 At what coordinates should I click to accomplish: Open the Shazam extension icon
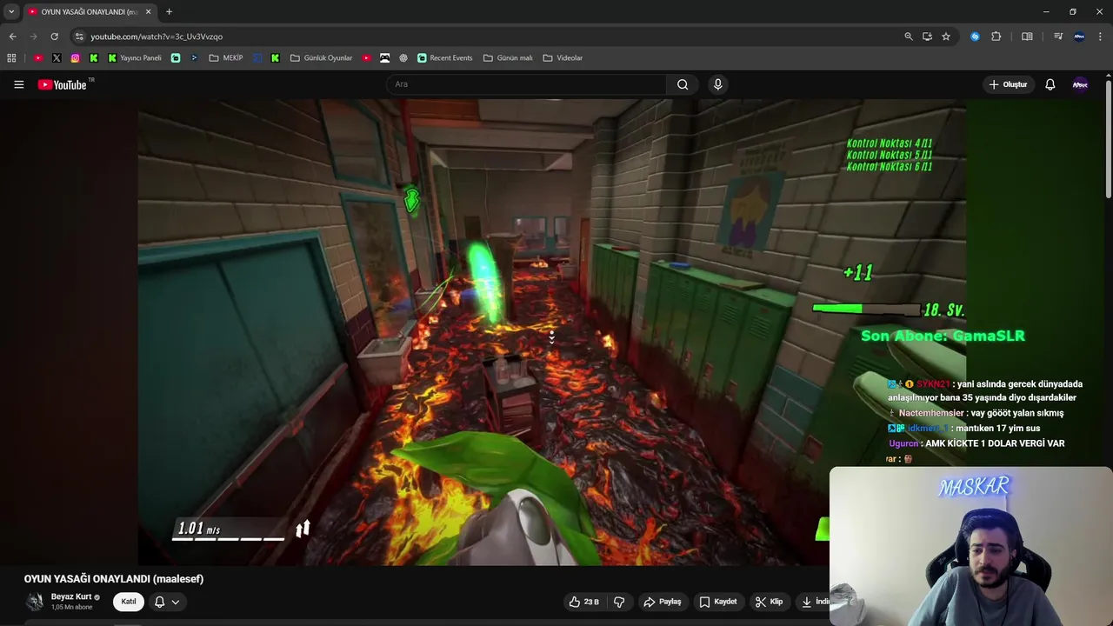point(975,37)
